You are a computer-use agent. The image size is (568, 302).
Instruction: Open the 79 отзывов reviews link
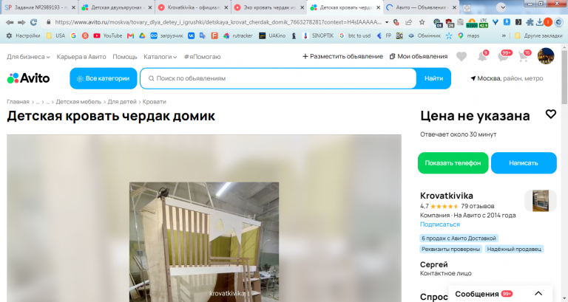tap(478, 206)
